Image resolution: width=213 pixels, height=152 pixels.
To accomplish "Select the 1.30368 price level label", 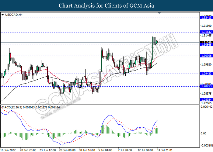I will tap(206, 56).
